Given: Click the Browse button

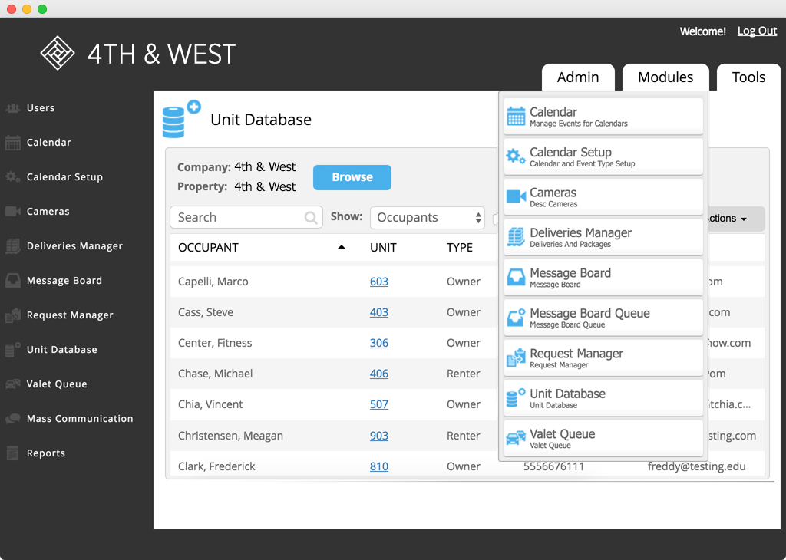Looking at the screenshot, I should pos(352,177).
